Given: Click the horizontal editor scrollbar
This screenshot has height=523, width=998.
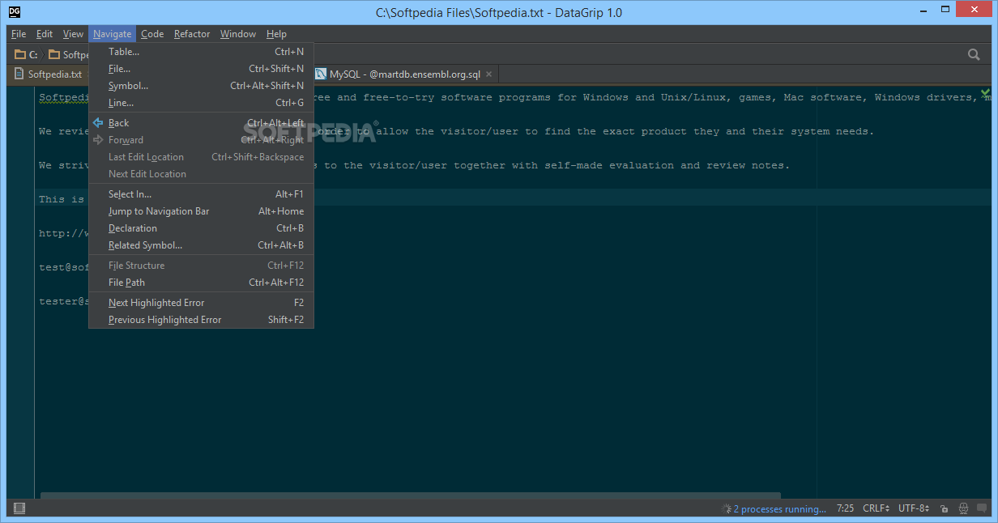Looking at the screenshot, I should point(411,495).
